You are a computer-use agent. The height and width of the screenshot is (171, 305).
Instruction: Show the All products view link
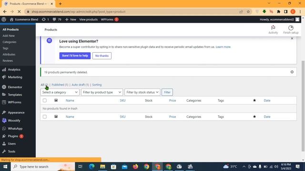point(44,85)
